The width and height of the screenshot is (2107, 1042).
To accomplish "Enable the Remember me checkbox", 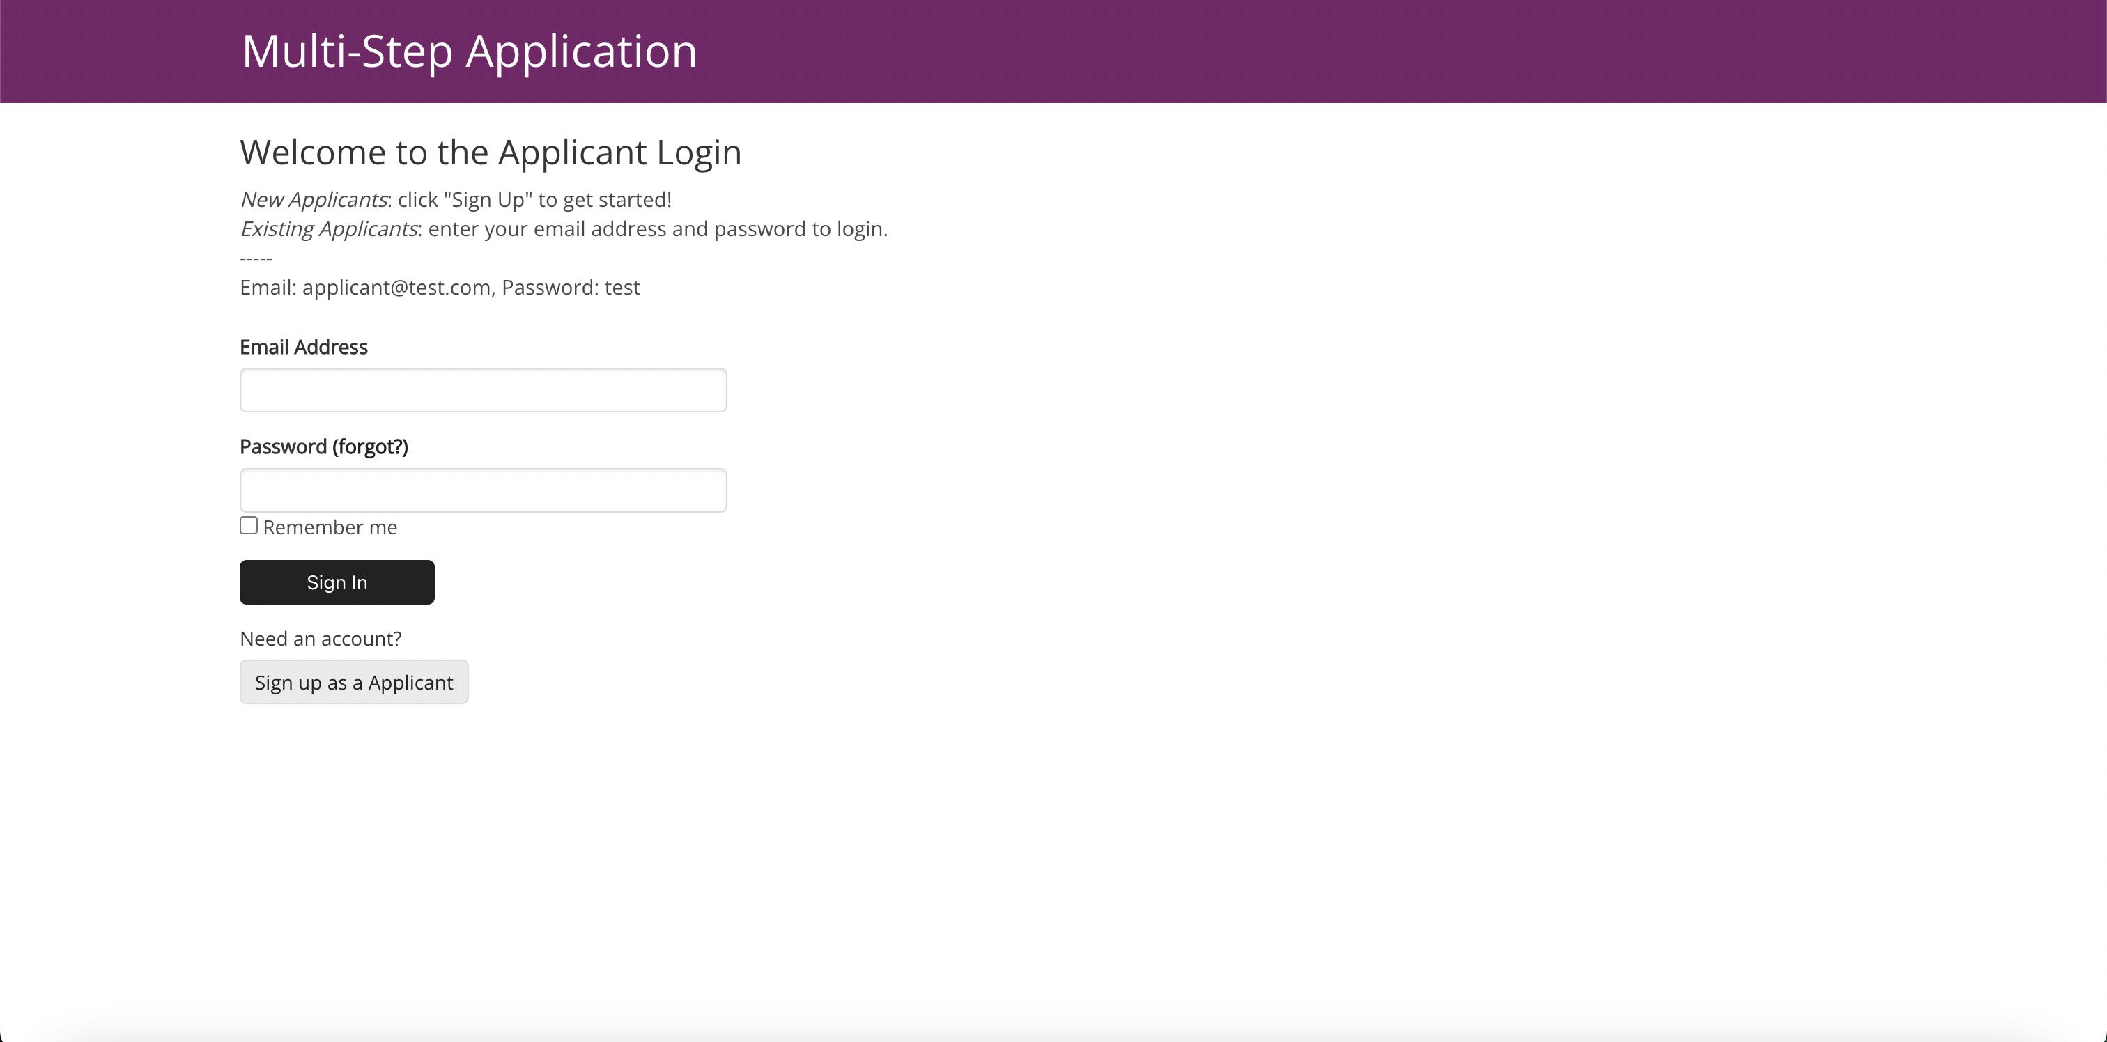I will (x=248, y=524).
